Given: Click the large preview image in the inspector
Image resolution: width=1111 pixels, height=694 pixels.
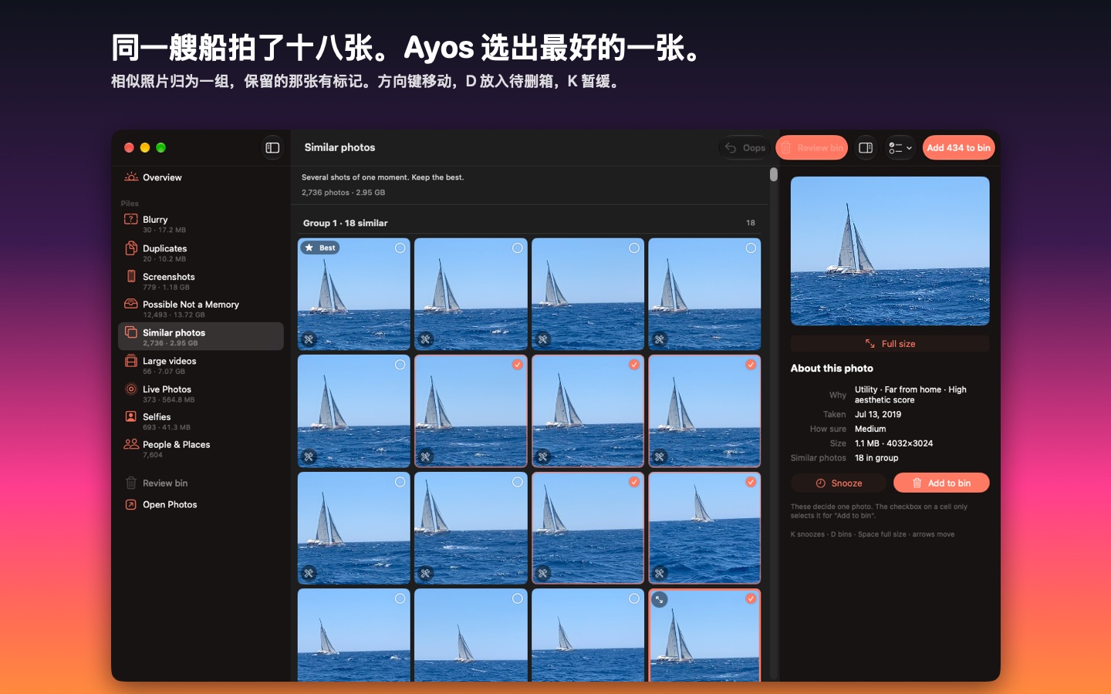Looking at the screenshot, I should pyautogui.click(x=890, y=251).
